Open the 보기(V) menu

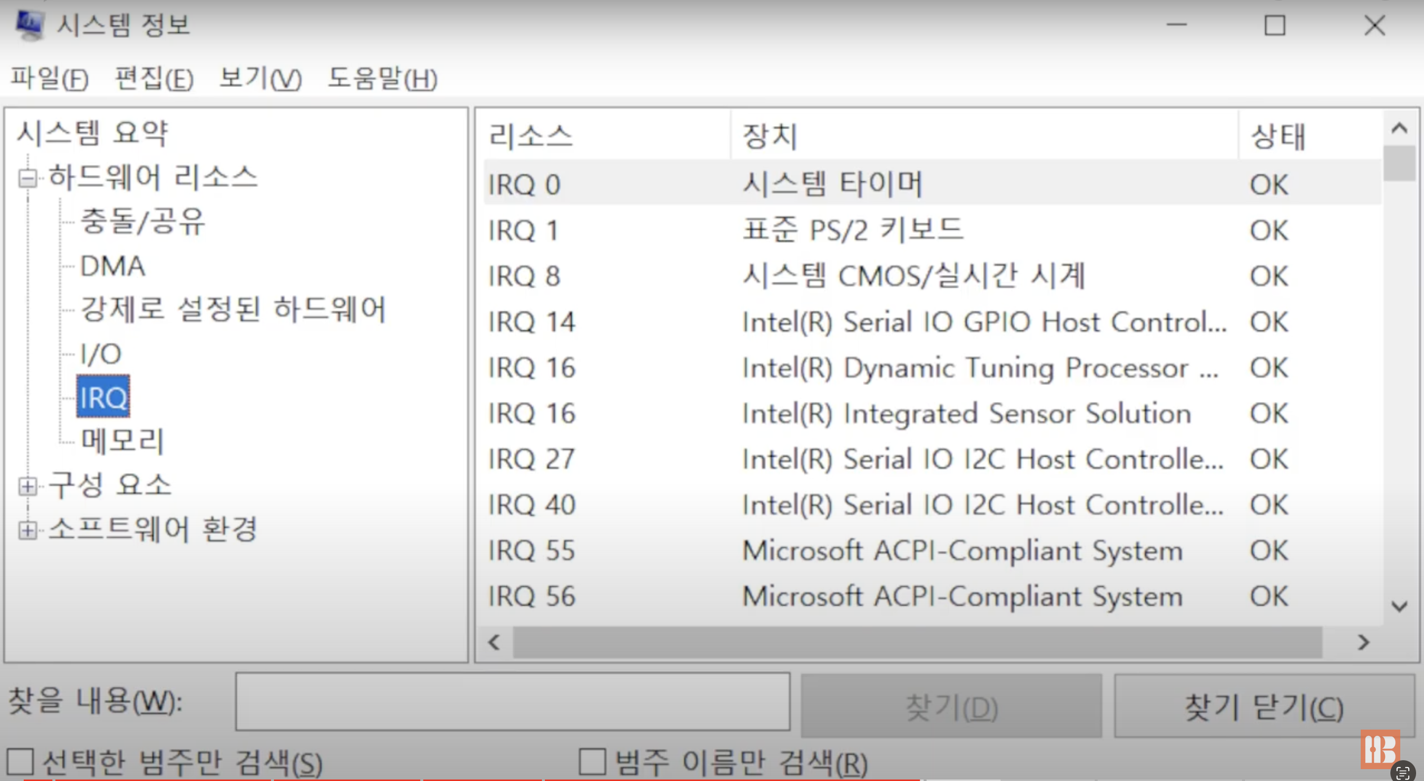pos(261,78)
